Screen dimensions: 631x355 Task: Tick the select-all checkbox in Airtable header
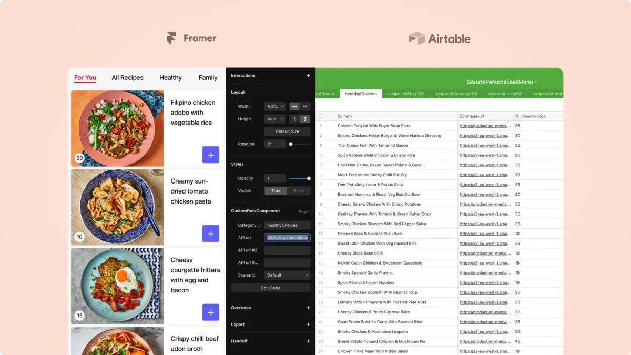point(321,116)
